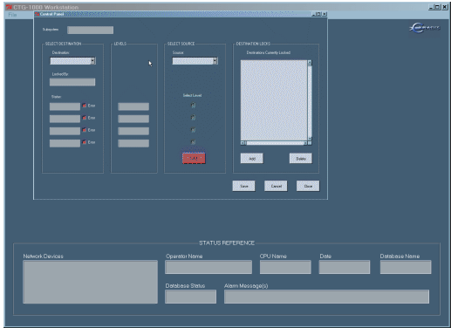Toggle the first Error checkbox under Status

[85, 106]
